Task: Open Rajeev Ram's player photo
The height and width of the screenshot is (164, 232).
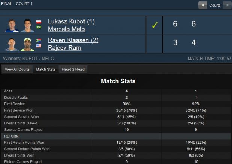Action: click(28, 44)
